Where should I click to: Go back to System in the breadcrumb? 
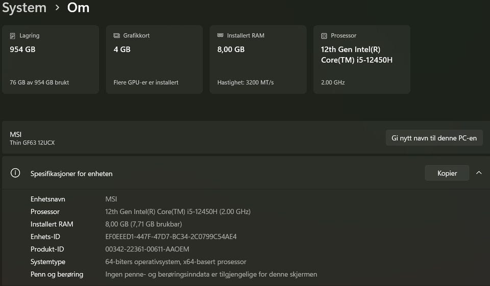(24, 8)
